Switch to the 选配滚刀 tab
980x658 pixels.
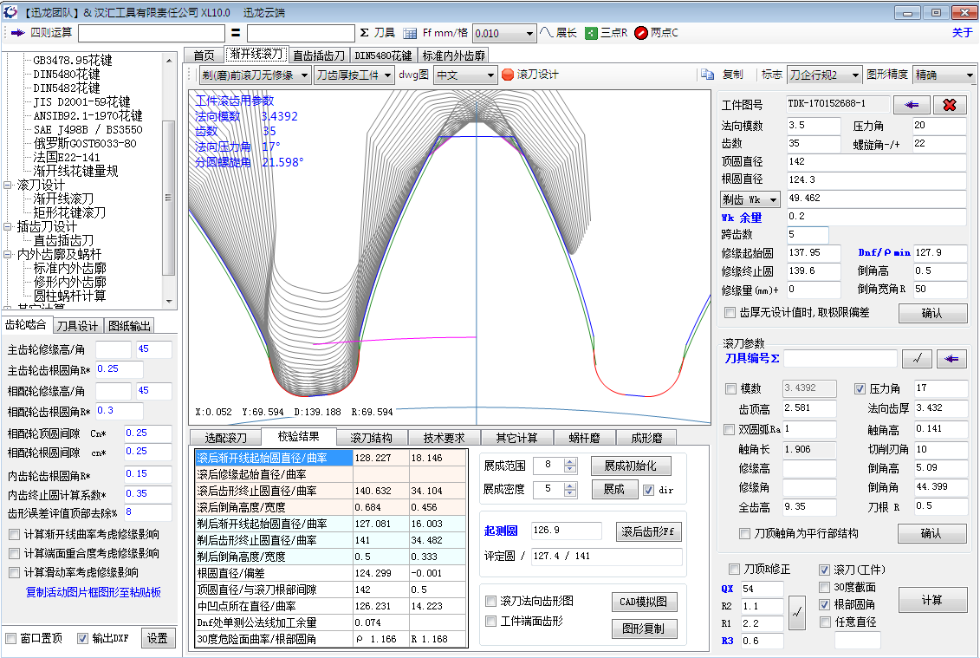pos(225,438)
